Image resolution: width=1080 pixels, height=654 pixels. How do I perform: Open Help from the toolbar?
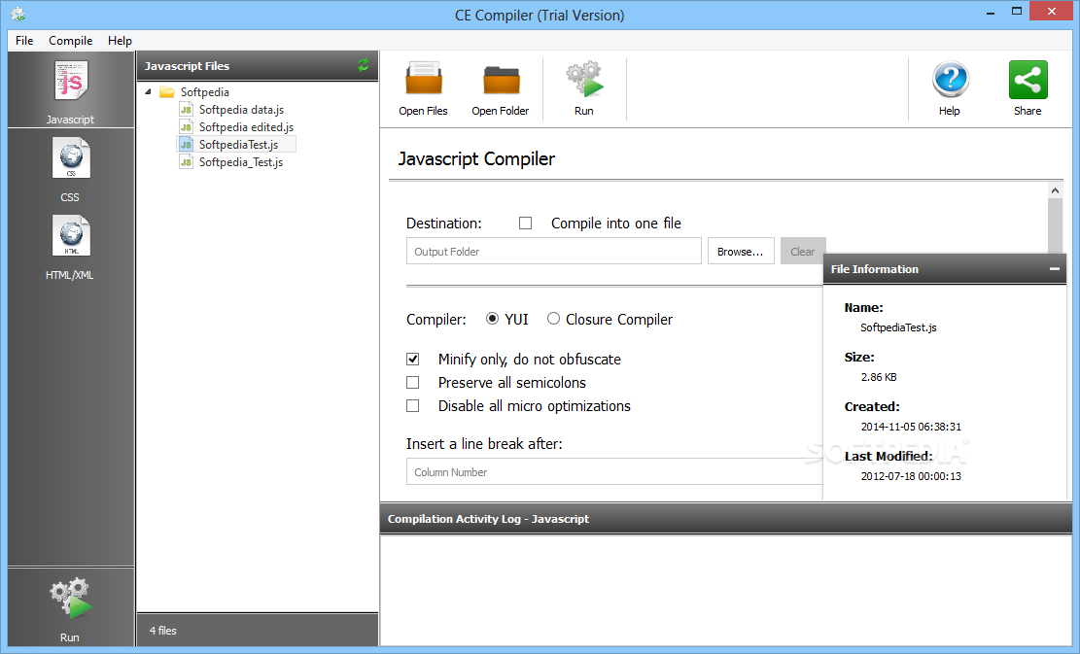pos(950,79)
